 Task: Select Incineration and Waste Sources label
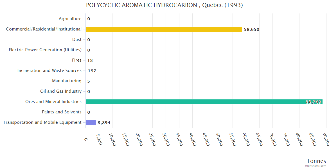click(49, 71)
